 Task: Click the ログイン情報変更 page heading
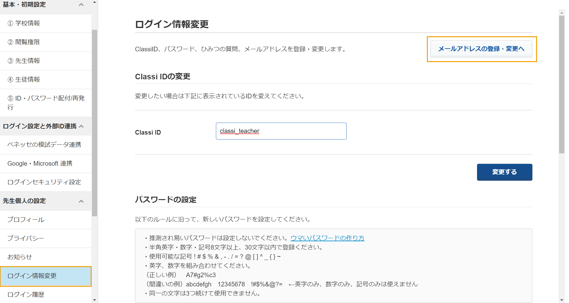click(x=172, y=24)
